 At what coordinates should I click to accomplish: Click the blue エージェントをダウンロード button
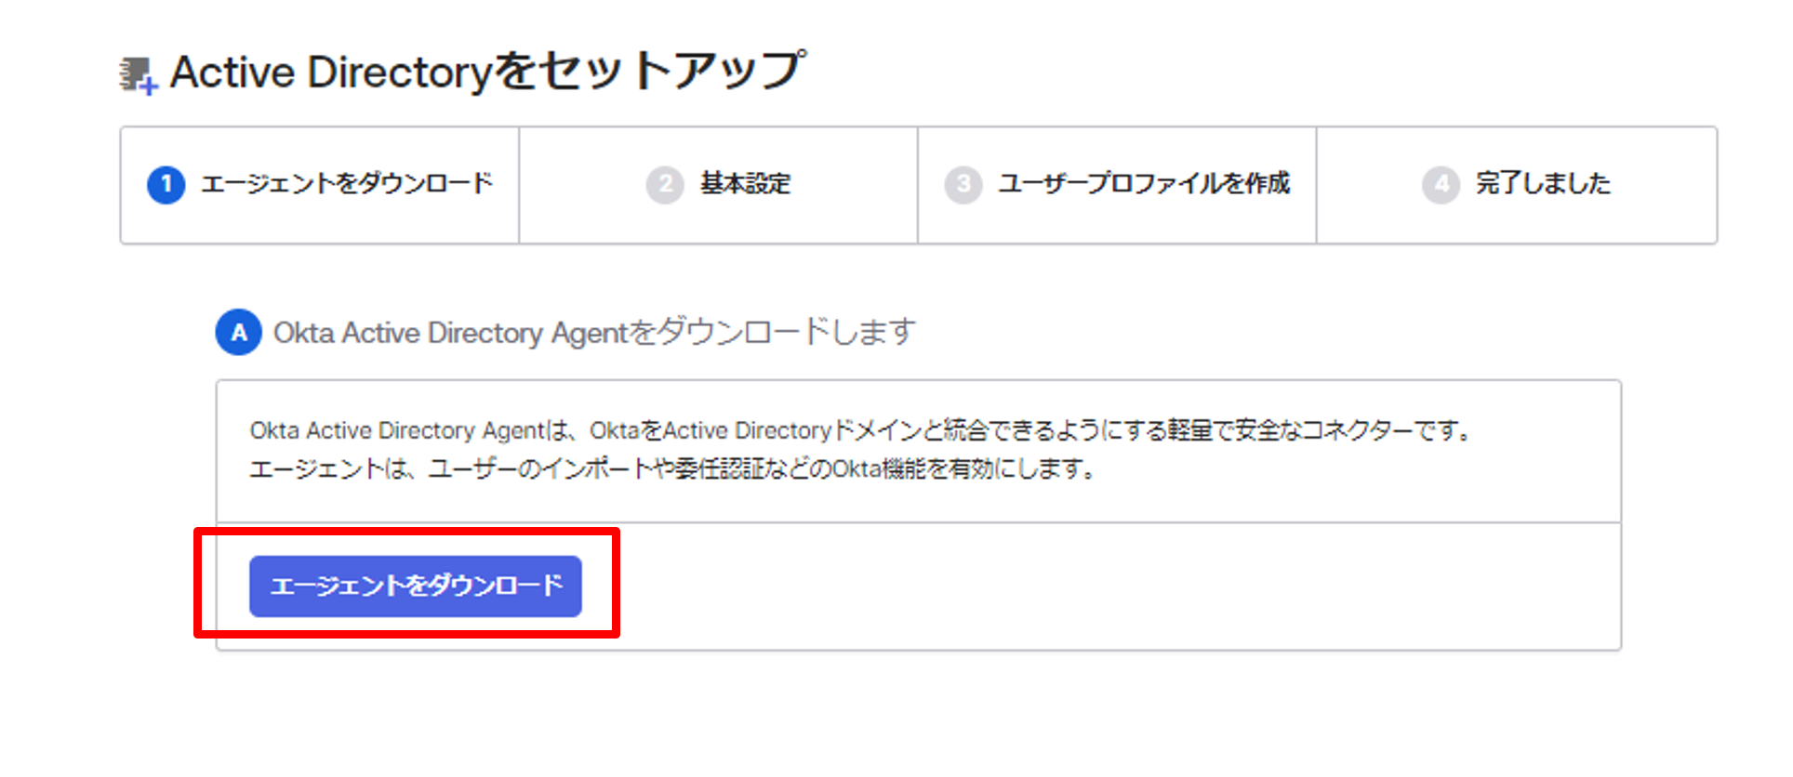415,586
